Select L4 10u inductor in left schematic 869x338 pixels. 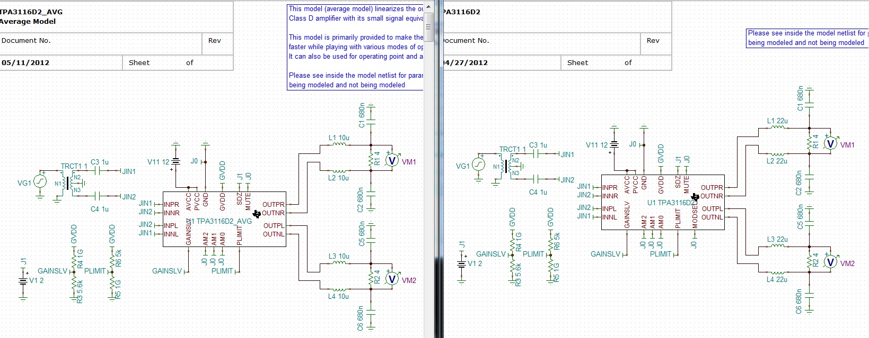pos(339,289)
